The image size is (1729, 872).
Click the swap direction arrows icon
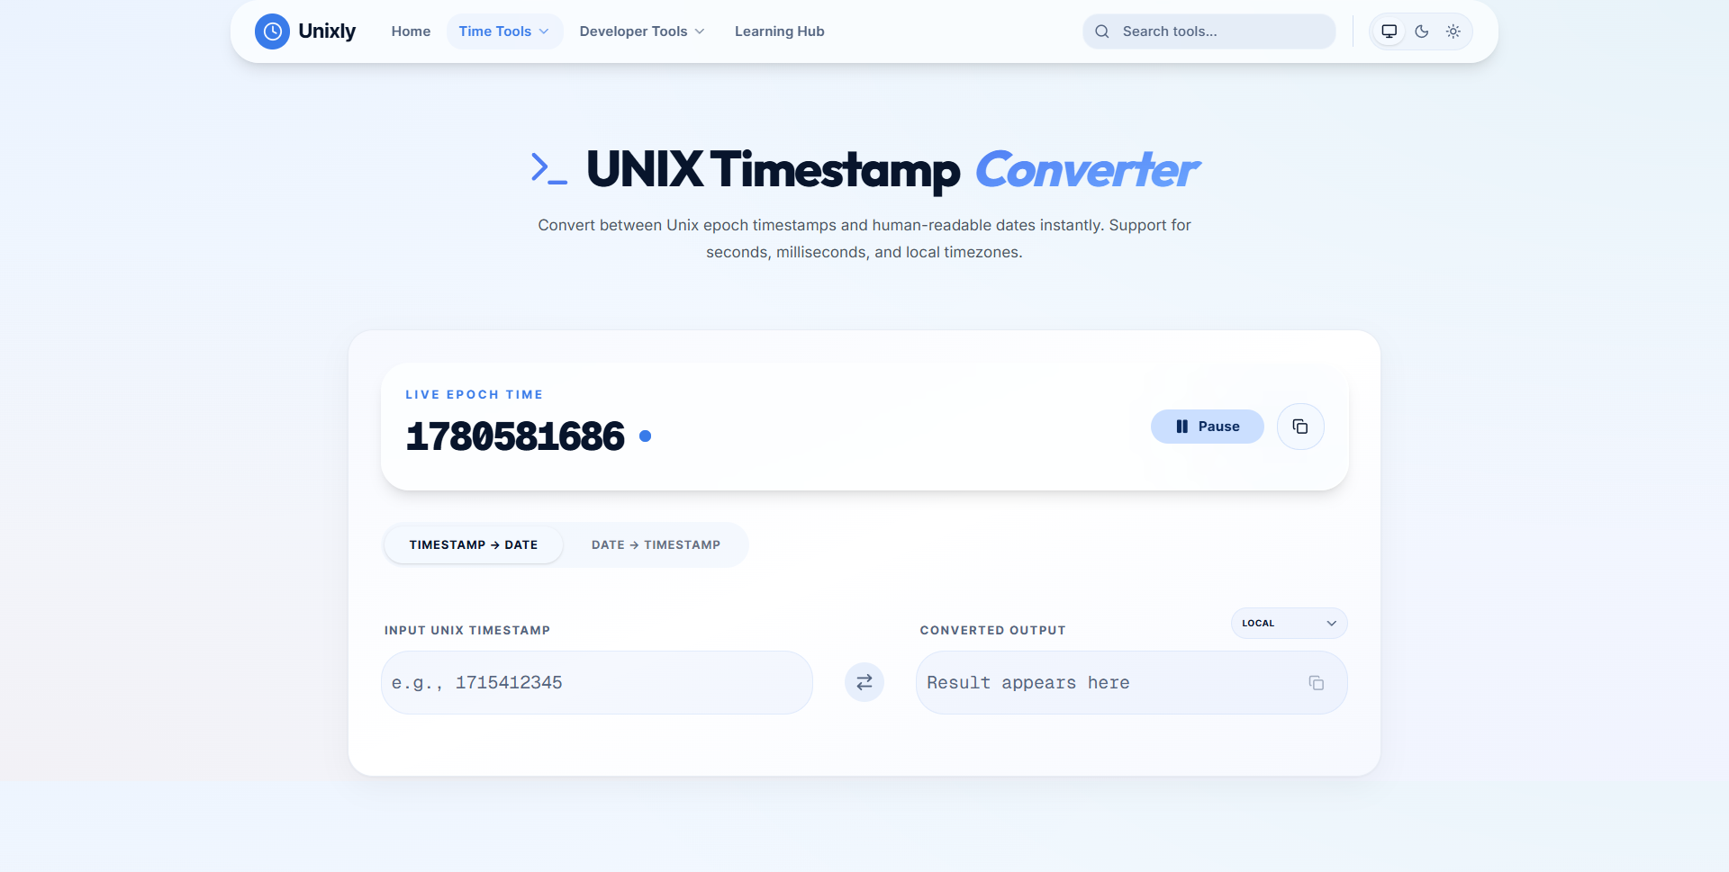[864, 683]
